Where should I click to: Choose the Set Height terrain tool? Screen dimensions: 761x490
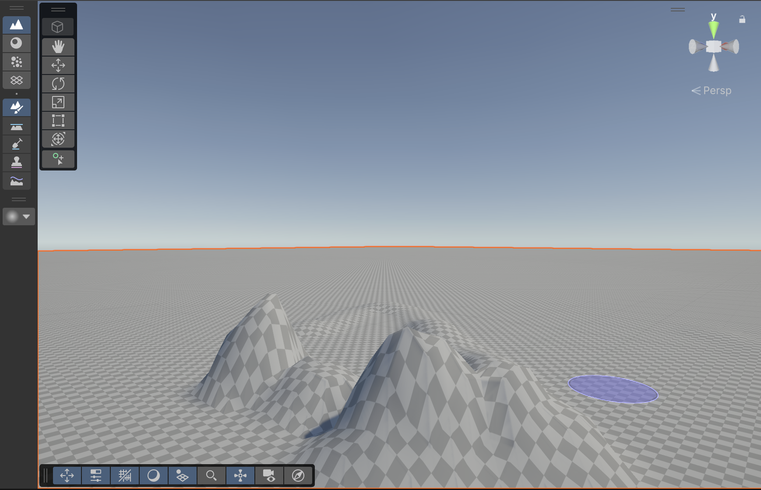tap(17, 127)
